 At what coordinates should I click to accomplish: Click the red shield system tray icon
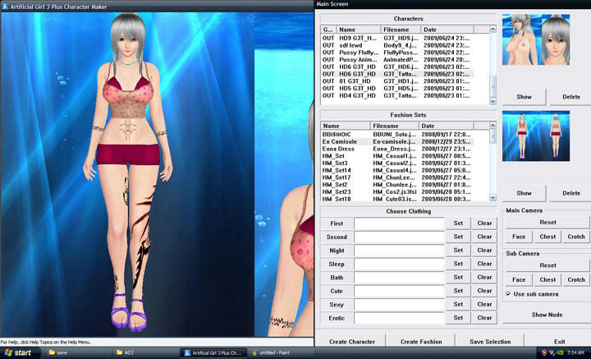tap(543, 353)
